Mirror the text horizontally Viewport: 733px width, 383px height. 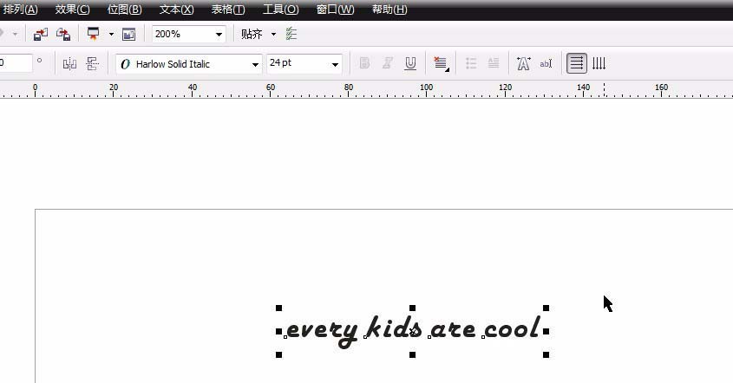point(69,63)
